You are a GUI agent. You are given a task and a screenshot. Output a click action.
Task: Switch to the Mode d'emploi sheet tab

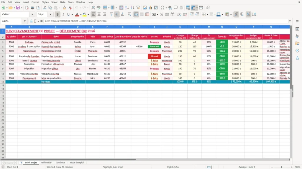[77, 163]
